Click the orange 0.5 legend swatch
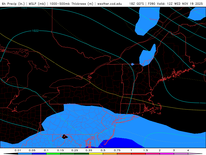This screenshot has width=206, height=155. coord(110,154)
